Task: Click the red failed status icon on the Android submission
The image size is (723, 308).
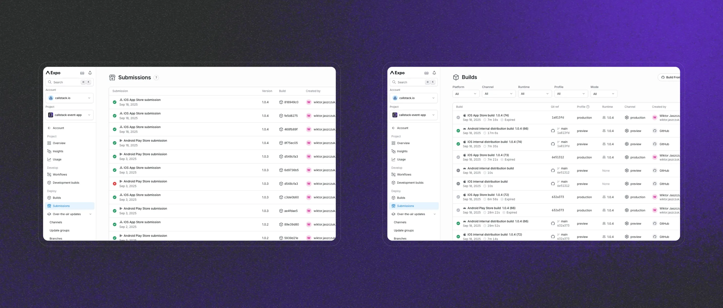Action: coord(115,184)
